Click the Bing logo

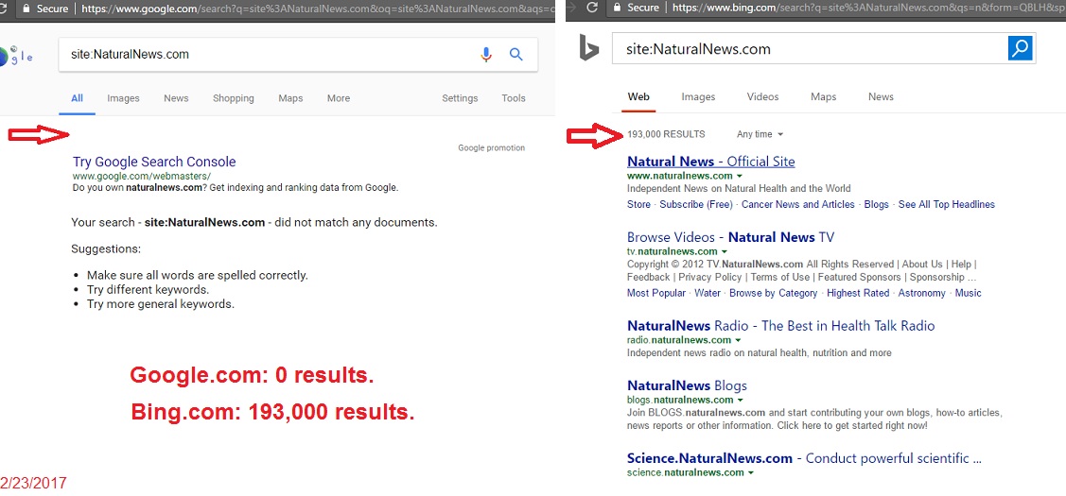coord(588,49)
